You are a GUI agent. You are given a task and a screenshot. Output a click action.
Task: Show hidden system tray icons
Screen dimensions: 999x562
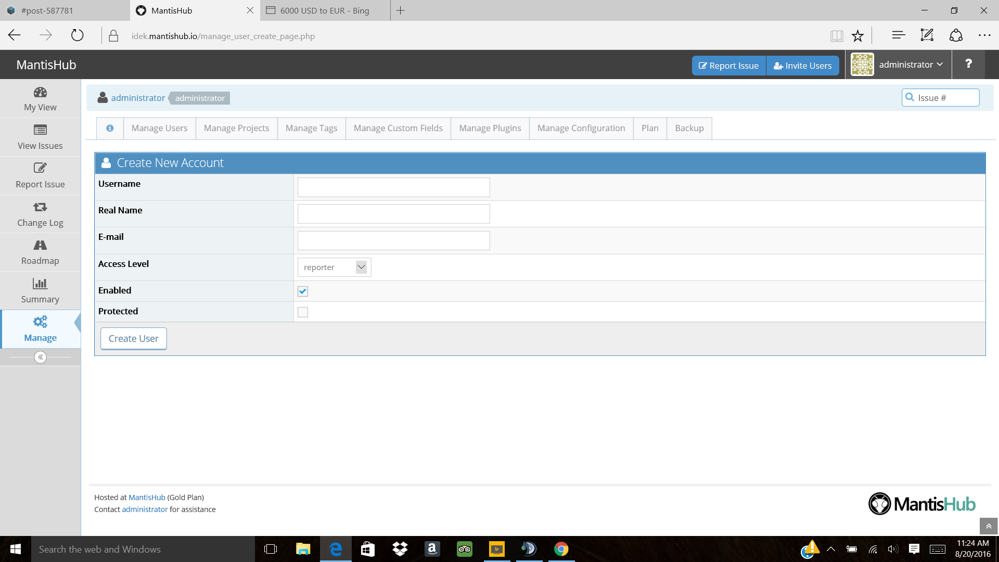point(831,549)
